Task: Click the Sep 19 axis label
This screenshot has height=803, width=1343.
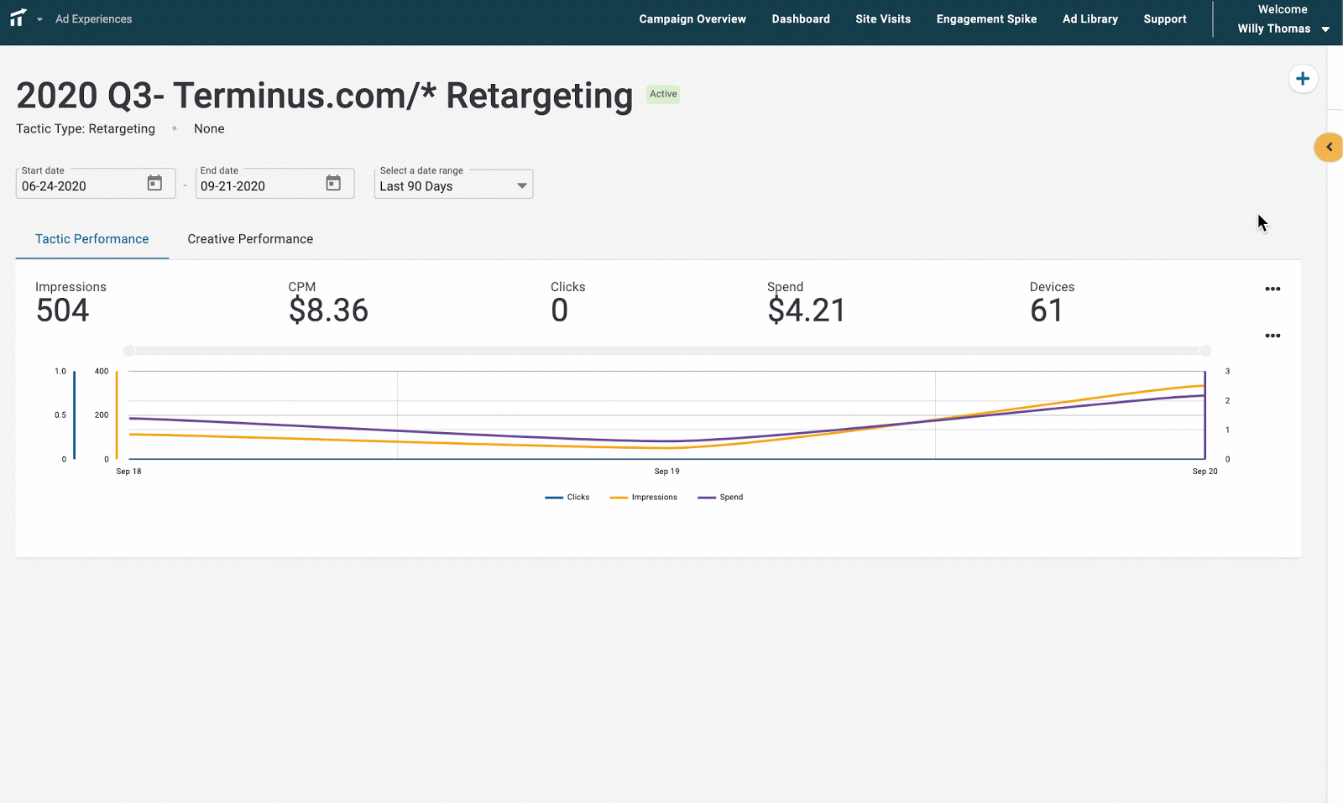Action: coord(667,472)
